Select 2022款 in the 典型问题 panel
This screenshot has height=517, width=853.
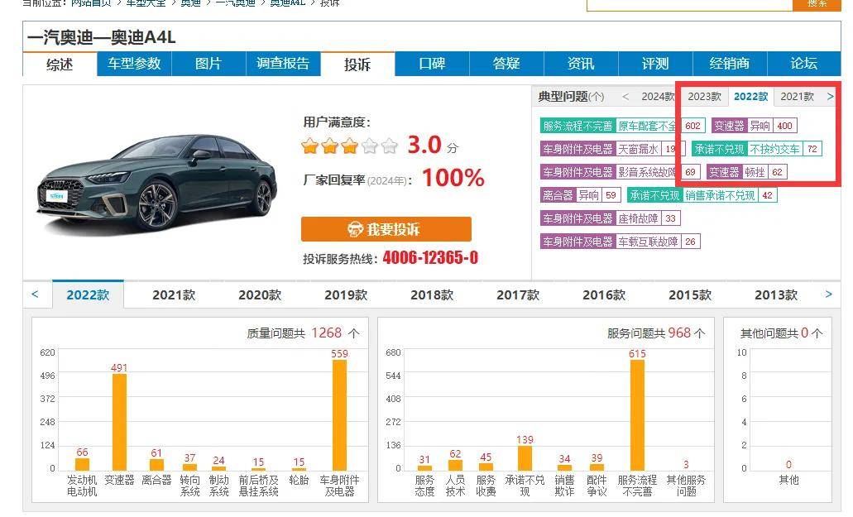click(750, 97)
